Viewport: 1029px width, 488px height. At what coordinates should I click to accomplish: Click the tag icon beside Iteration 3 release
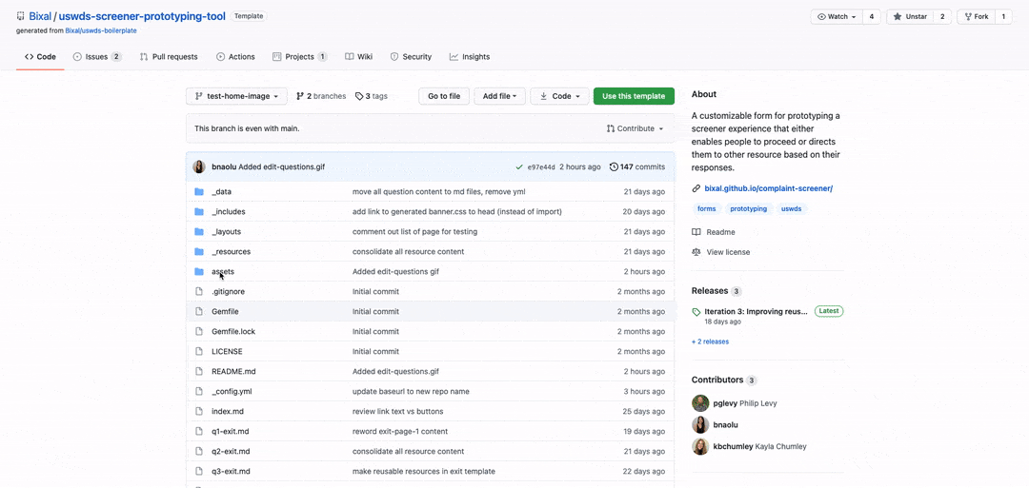[696, 312]
